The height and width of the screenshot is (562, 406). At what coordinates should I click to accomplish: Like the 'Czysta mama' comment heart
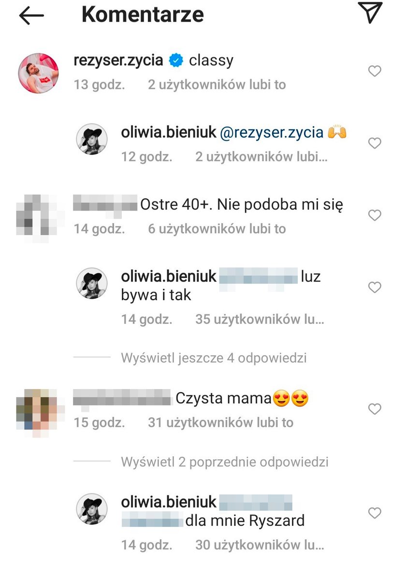375,409
